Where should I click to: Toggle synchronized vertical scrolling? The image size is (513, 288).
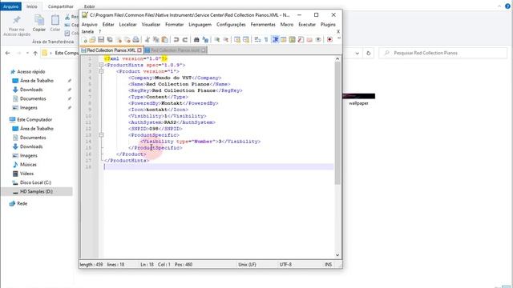click(x=237, y=40)
